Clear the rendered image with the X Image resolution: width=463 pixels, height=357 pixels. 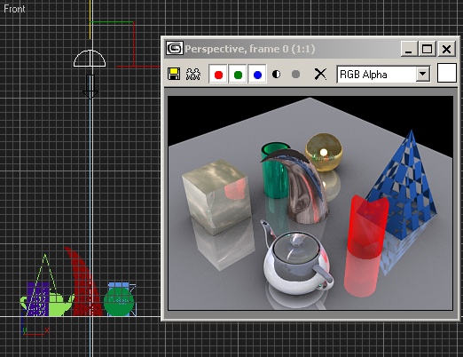(x=320, y=75)
